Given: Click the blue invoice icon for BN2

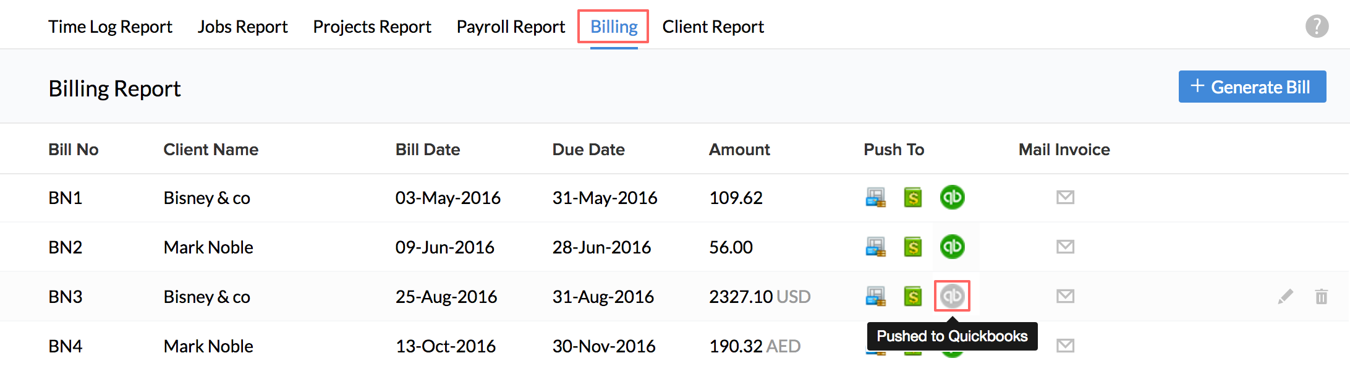Looking at the screenshot, I should (x=875, y=247).
